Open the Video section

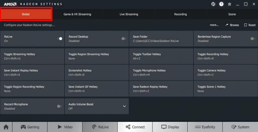pos(65,127)
